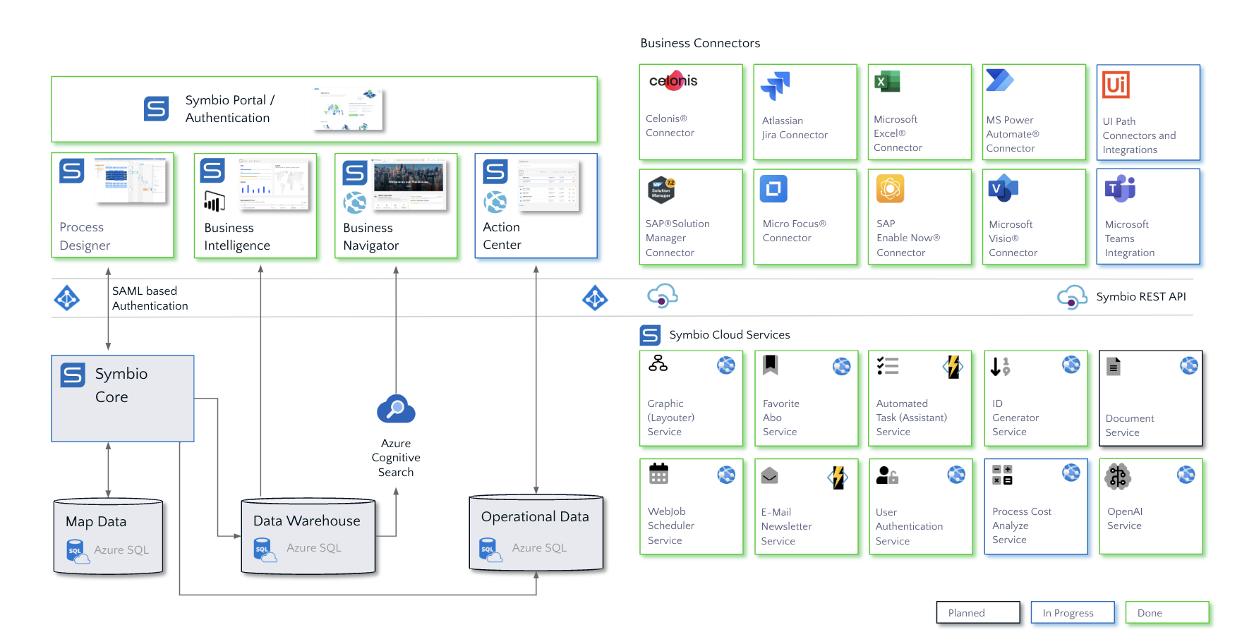This screenshot has height=632, width=1242.
Task: Click the calendar icon in WebJob Scheduler Service
Action: pyautogui.click(x=658, y=474)
